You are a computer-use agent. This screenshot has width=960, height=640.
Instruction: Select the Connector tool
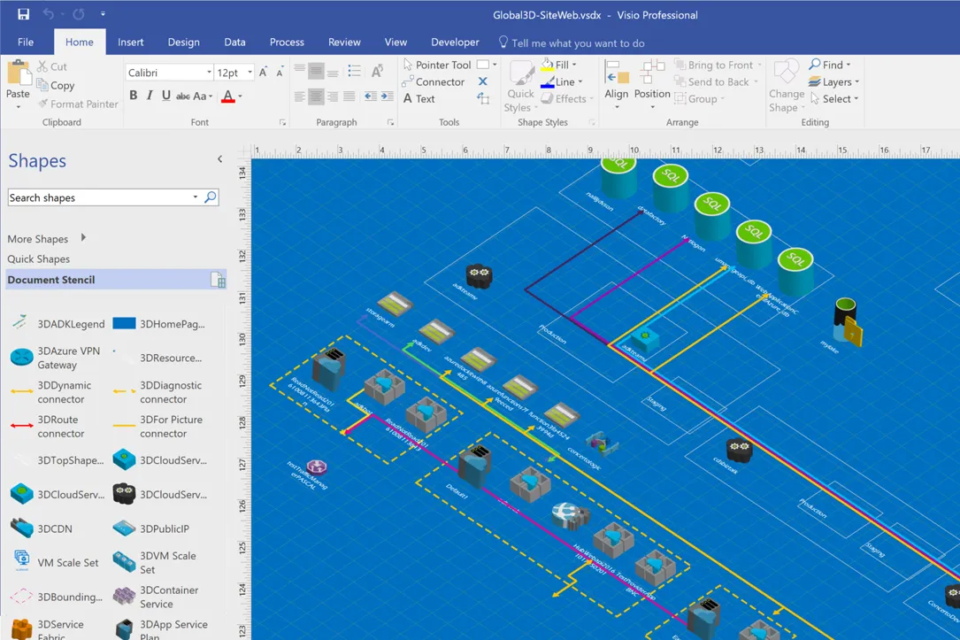point(434,81)
